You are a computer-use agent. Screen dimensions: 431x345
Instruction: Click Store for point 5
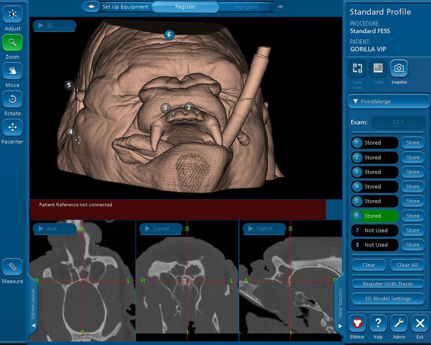click(x=413, y=201)
